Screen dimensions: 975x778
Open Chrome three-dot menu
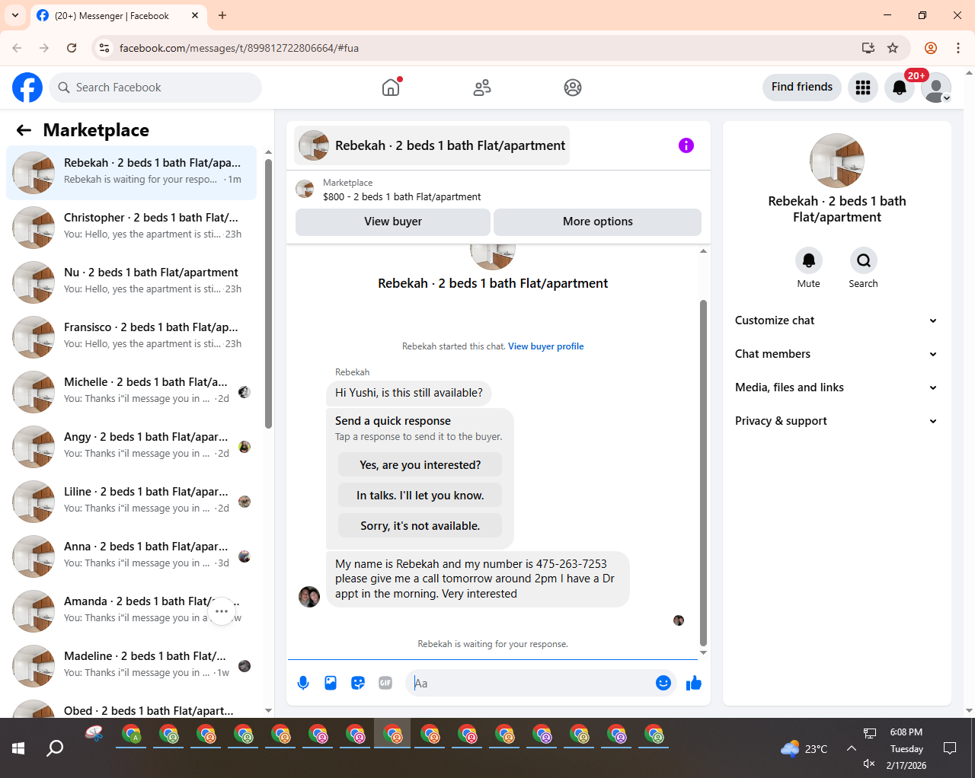click(958, 48)
